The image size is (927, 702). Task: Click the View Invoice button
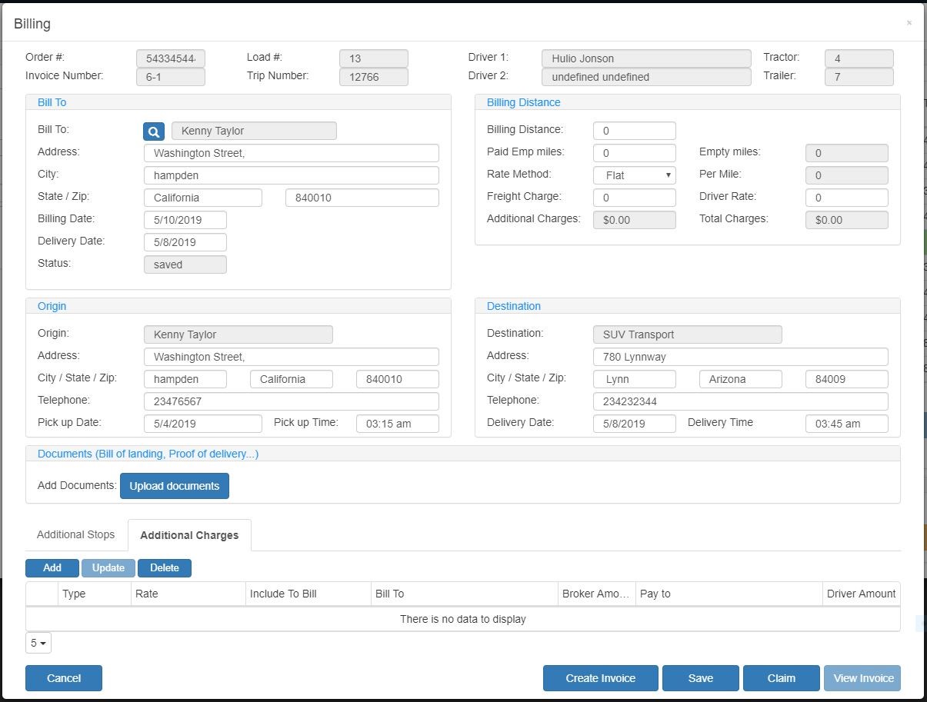click(862, 678)
